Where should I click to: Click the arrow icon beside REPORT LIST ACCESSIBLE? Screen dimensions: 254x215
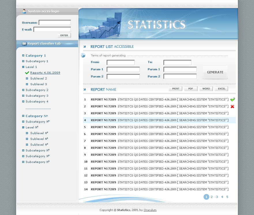coord(84,47)
